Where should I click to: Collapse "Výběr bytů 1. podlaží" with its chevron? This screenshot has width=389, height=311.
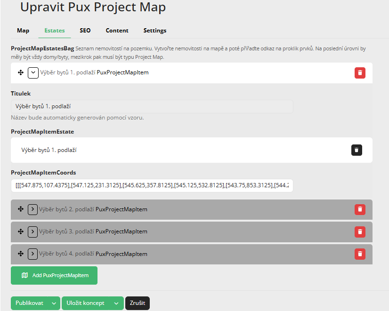tap(32, 73)
